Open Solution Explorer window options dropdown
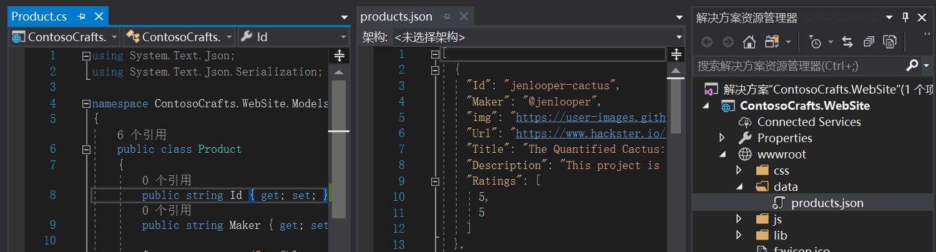The image size is (936, 252). pos(889,18)
